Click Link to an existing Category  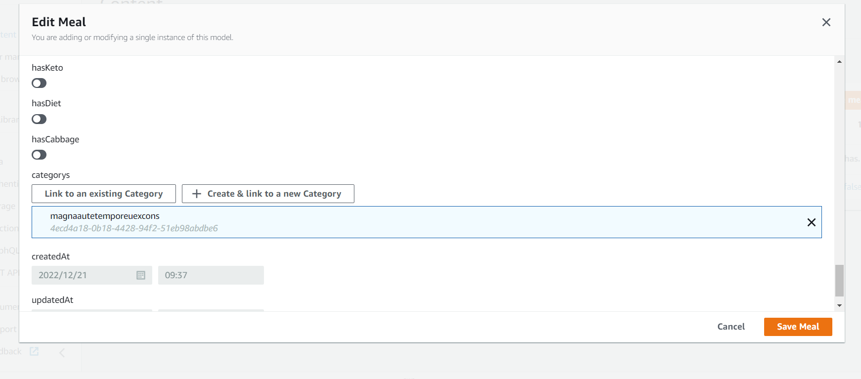click(103, 193)
